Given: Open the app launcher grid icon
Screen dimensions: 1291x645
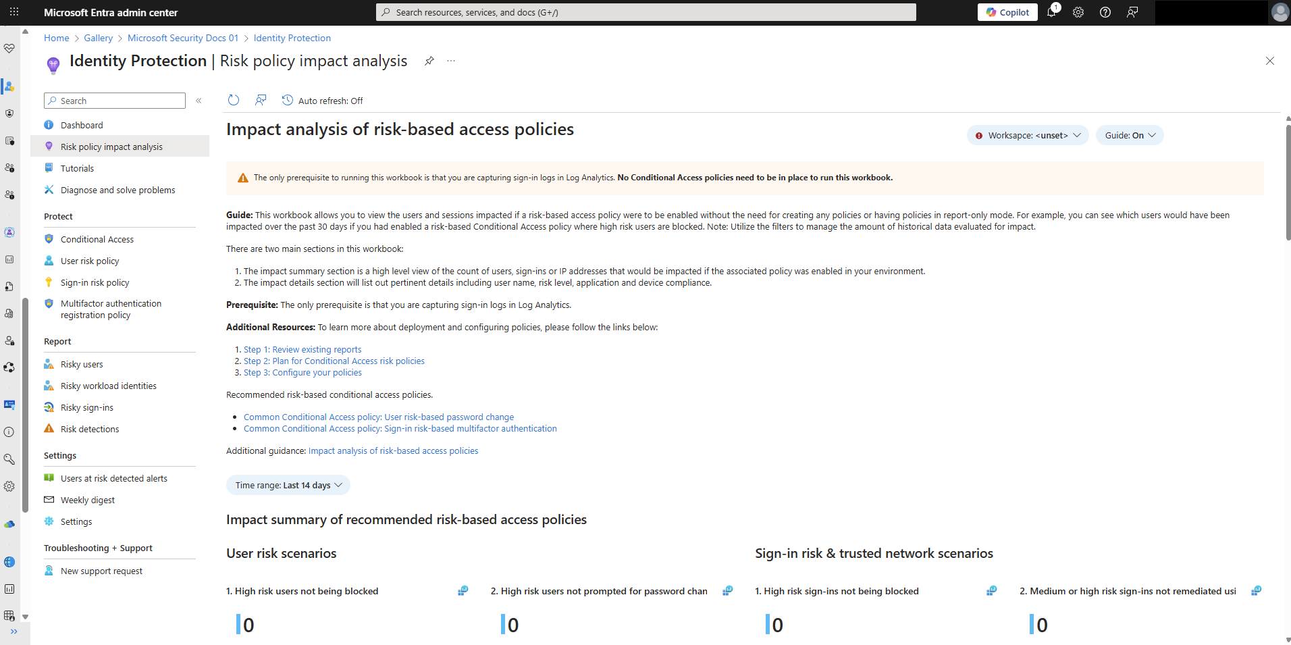Looking at the screenshot, I should (14, 12).
